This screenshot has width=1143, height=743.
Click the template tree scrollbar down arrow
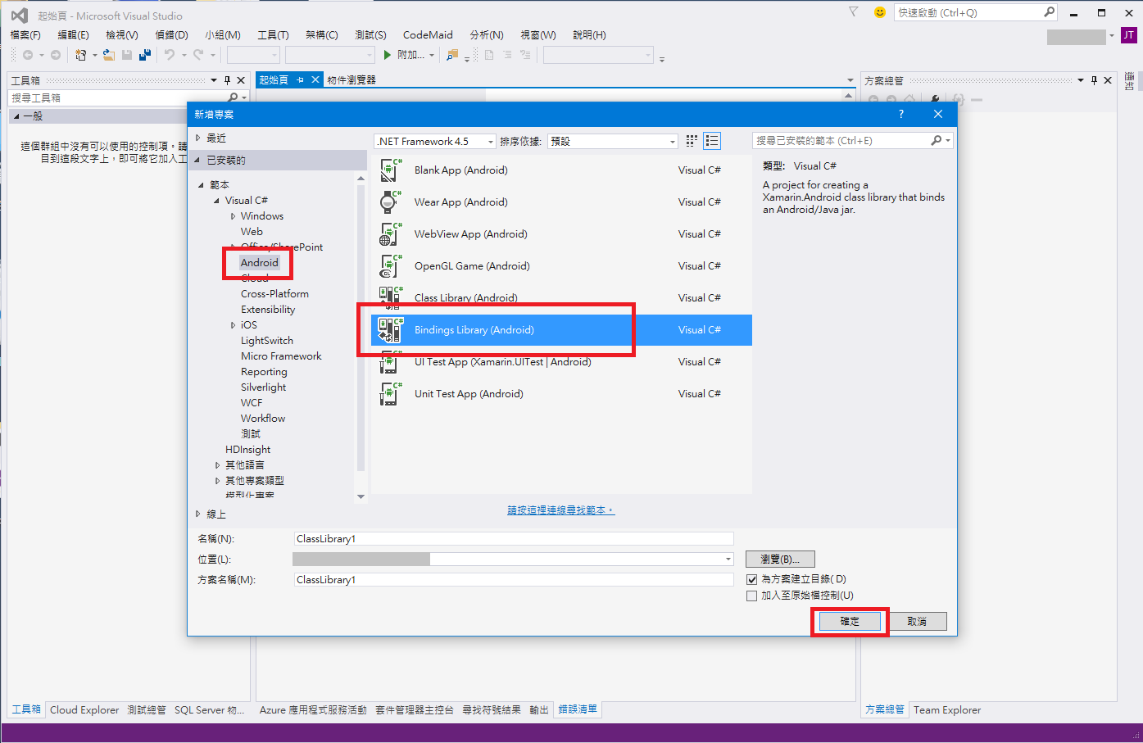point(361,496)
